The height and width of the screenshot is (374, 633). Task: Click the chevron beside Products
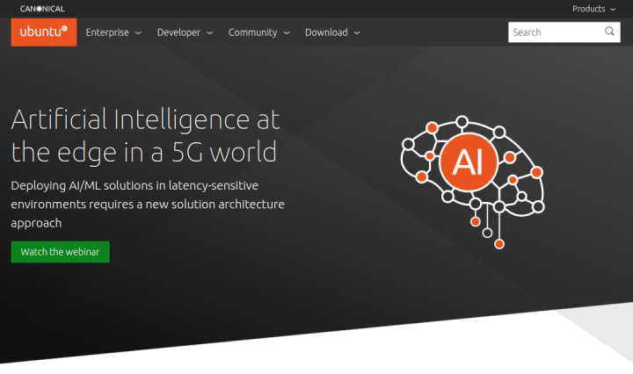(x=613, y=10)
